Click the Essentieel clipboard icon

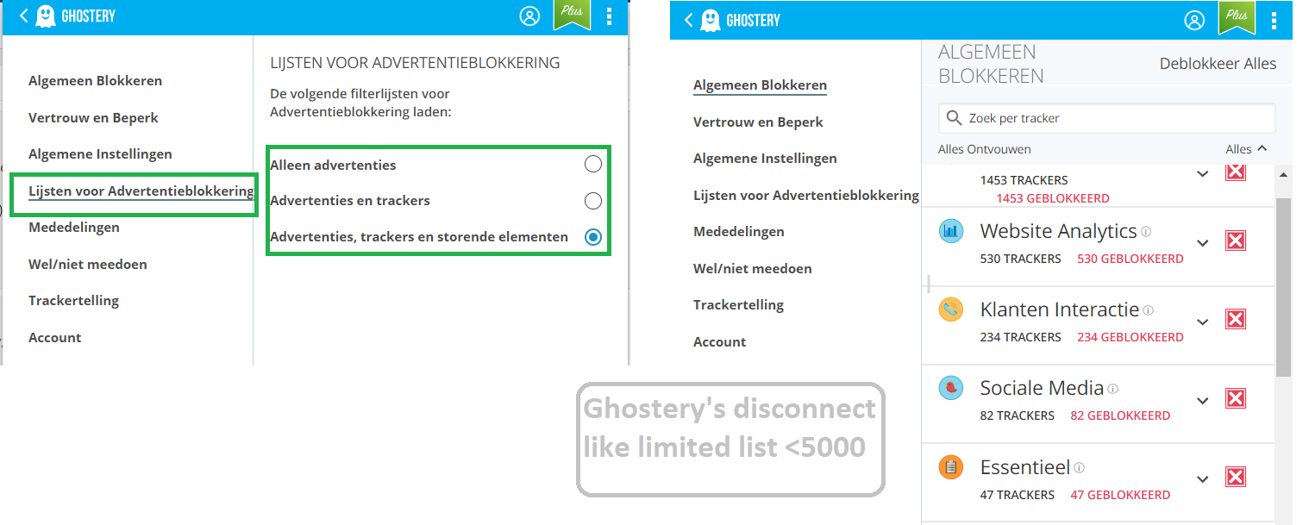(x=950, y=468)
